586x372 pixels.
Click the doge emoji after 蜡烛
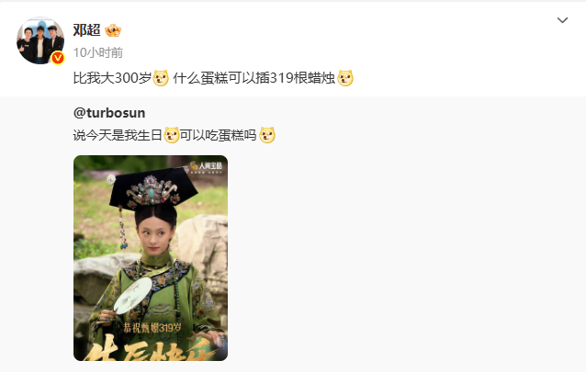click(x=345, y=78)
